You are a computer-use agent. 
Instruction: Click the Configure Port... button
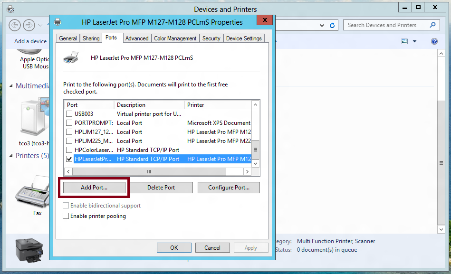229,188
